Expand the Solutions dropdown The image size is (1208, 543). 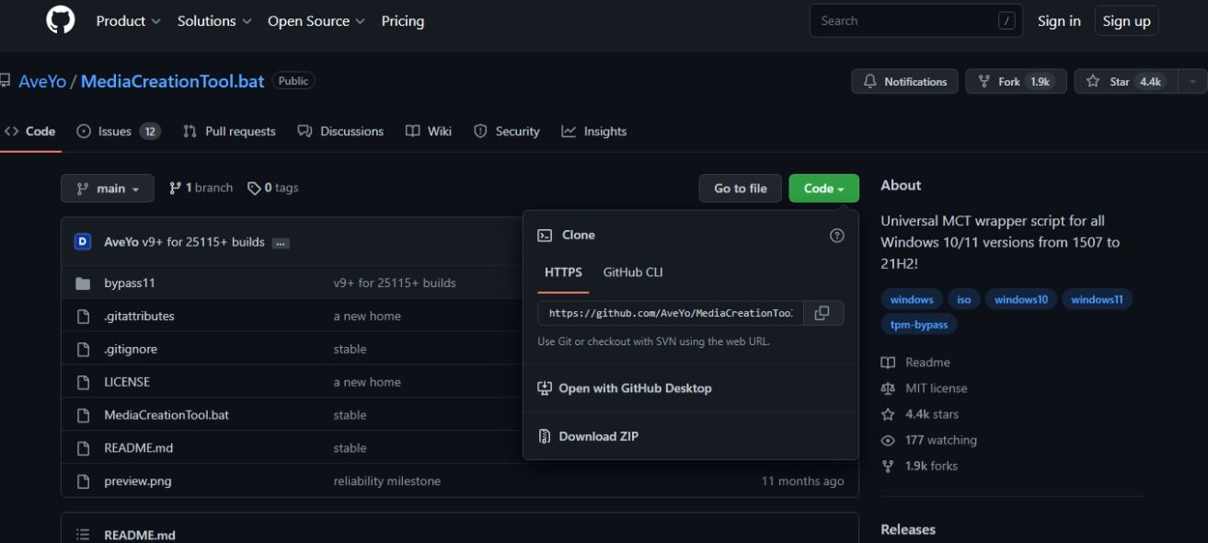pyautogui.click(x=213, y=21)
